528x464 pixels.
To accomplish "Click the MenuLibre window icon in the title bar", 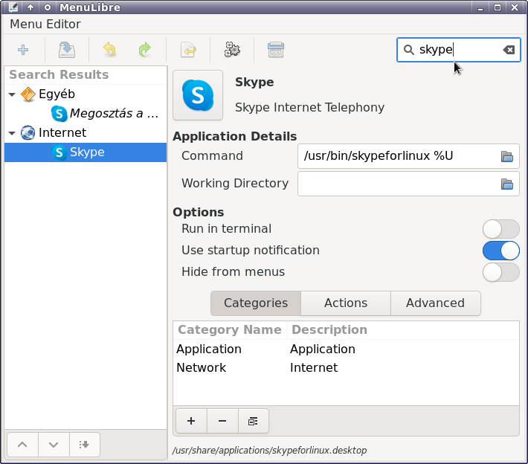I will (13, 7).
